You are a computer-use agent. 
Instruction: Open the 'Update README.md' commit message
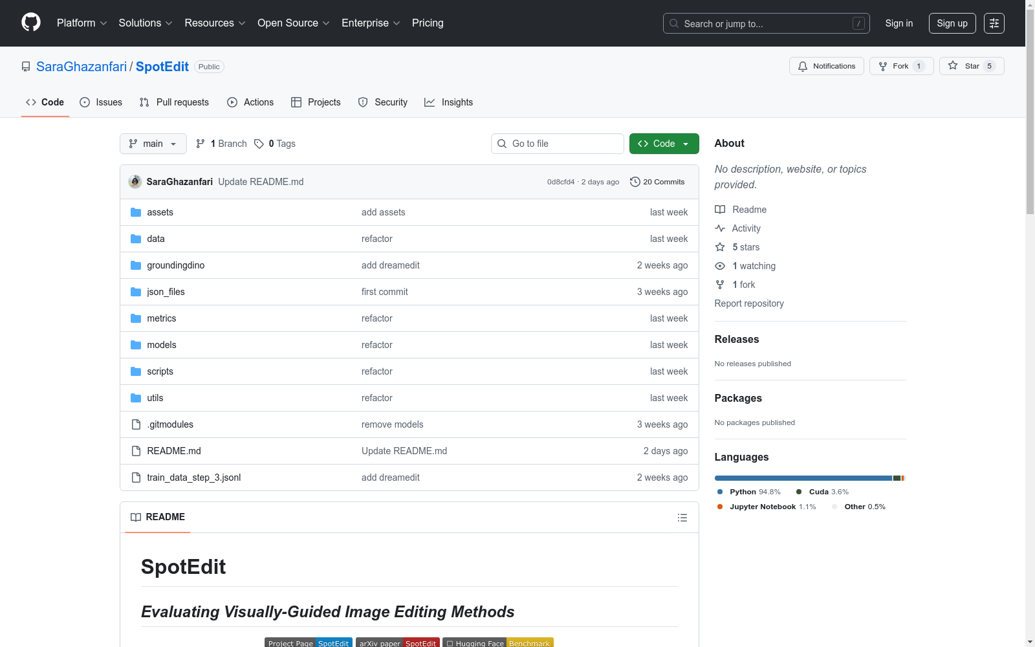(261, 182)
